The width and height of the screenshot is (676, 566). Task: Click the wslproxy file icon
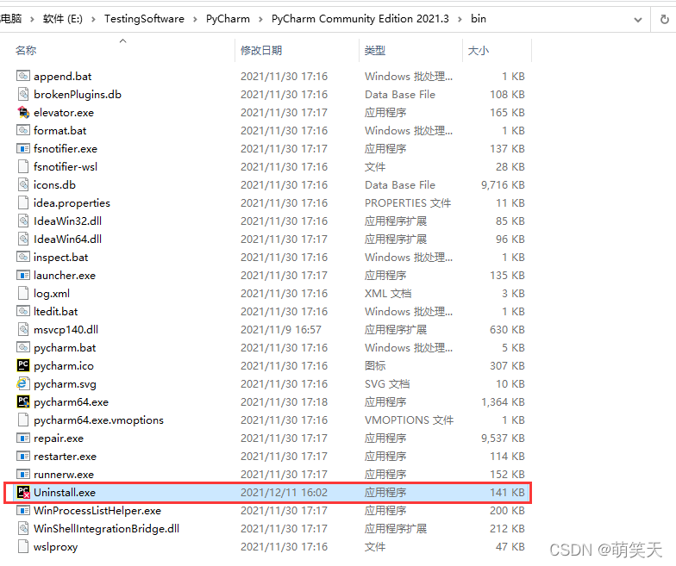point(23,546)
